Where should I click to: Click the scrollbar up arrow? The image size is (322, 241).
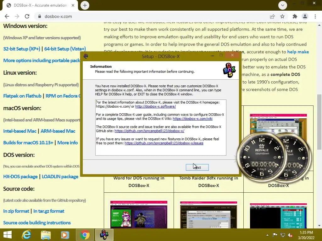coord(319,25)
